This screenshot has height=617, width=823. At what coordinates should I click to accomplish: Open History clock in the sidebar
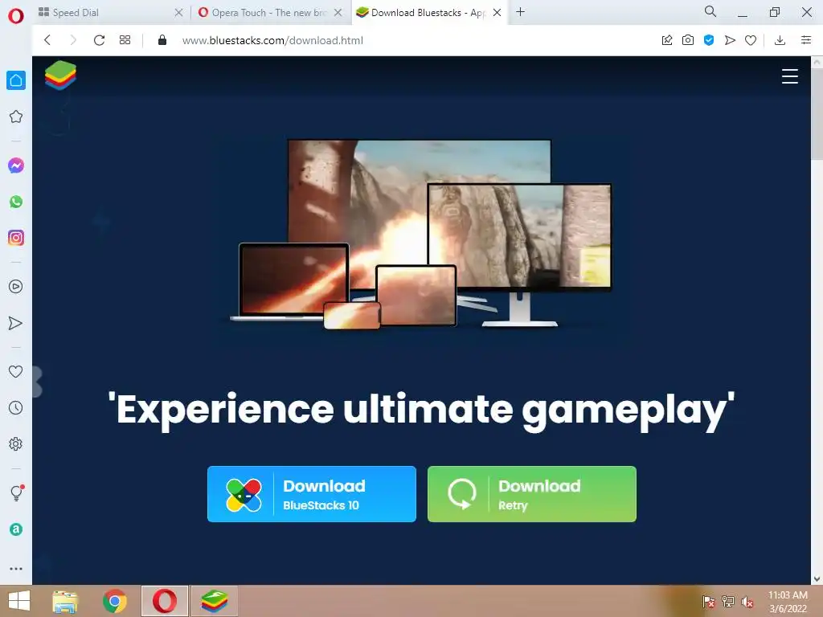16,407
